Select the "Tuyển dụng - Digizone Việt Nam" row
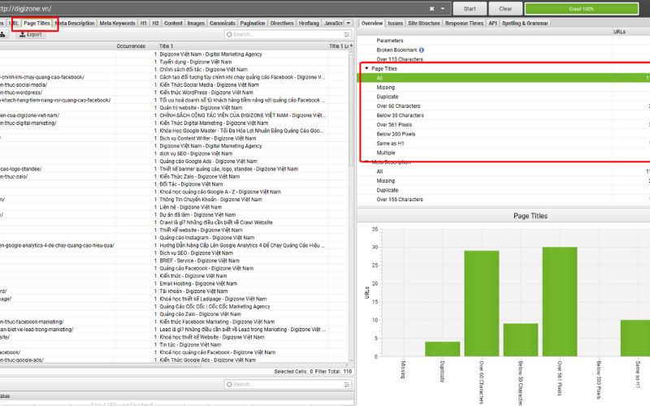The height and width of the screenshot is (406, 650). pos(175,62)
